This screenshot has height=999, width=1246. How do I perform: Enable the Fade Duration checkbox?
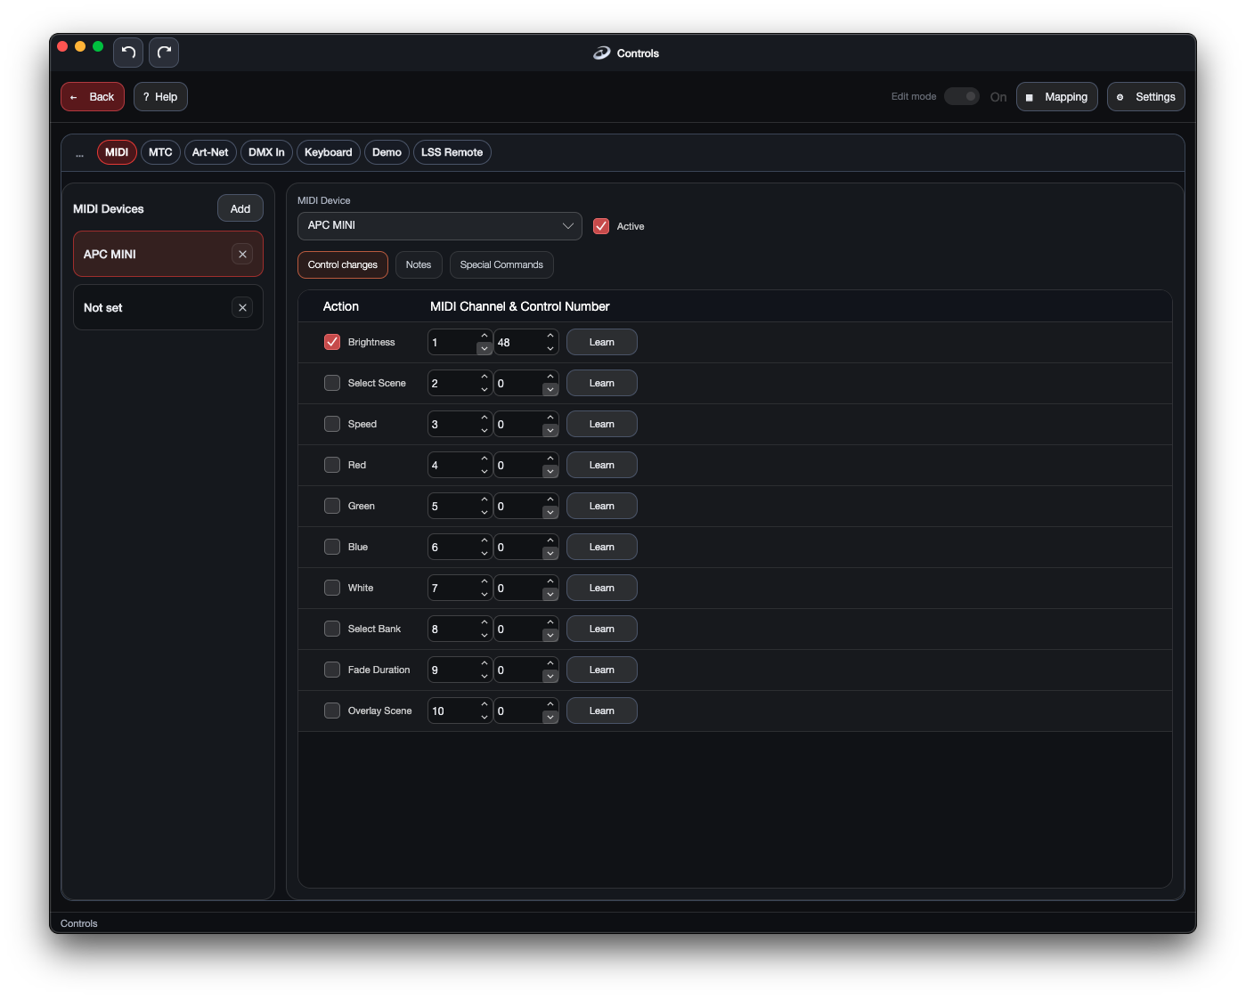pyautogui.click(x=332, y=670)
